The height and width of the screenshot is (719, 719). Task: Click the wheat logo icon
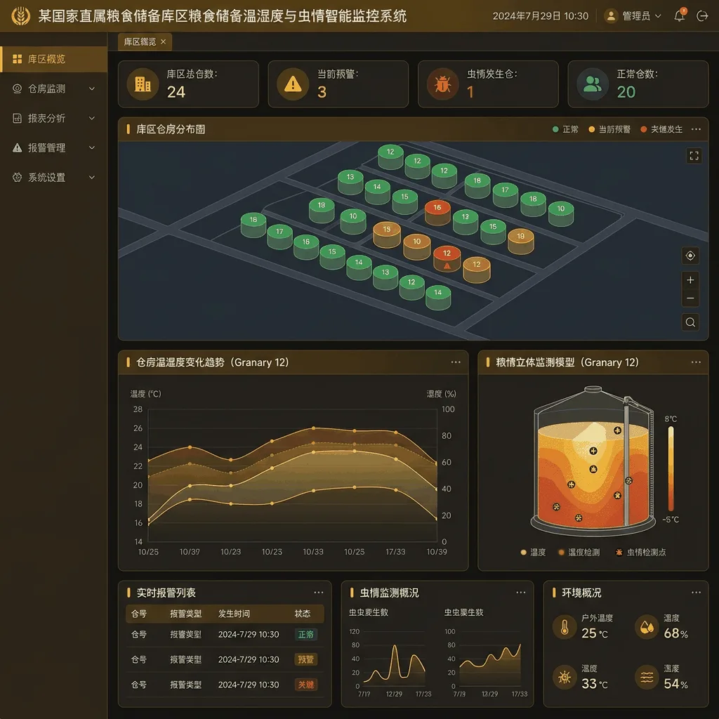pos(20,16)
